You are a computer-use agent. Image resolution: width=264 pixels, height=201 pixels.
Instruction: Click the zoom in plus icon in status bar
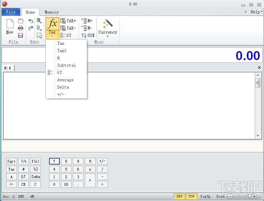click(x=254, y=196)
